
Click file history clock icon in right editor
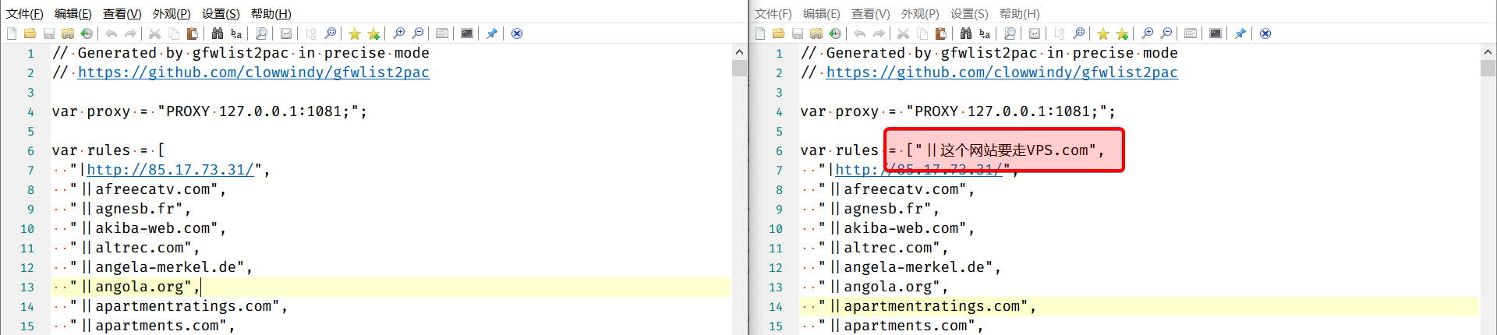click(835, 33)
